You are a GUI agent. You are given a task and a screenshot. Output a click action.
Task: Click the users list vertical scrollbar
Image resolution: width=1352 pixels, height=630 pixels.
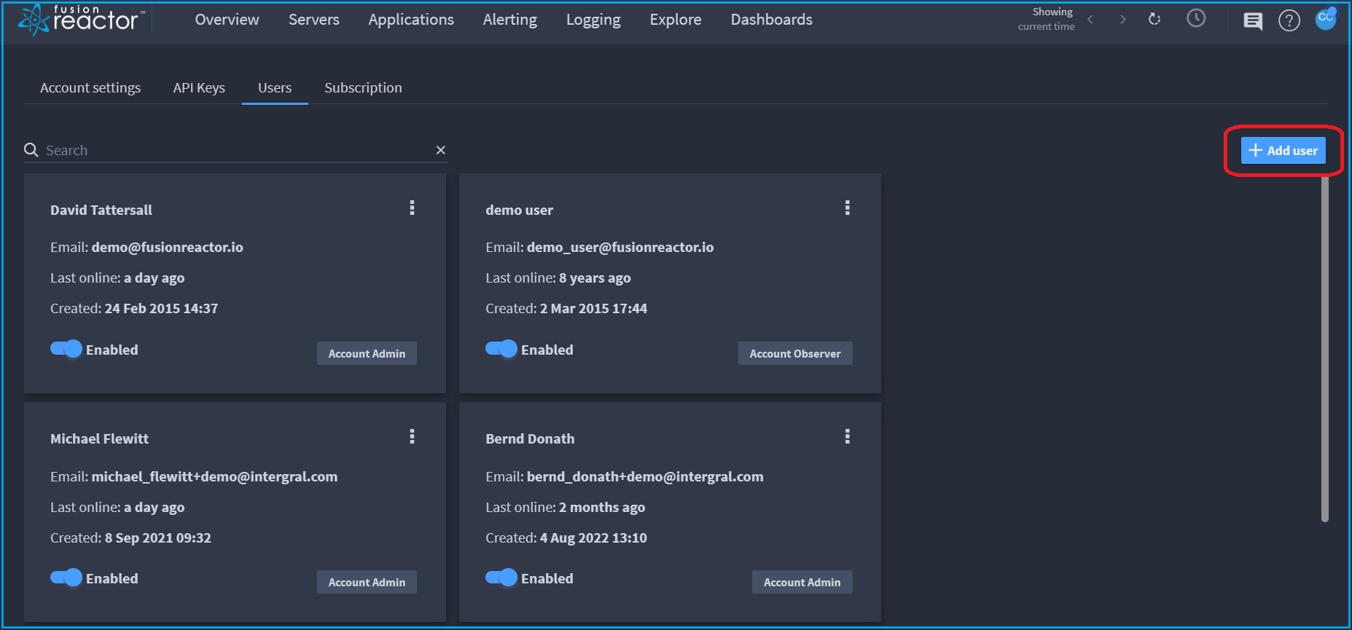click(x=1325, y=348)
